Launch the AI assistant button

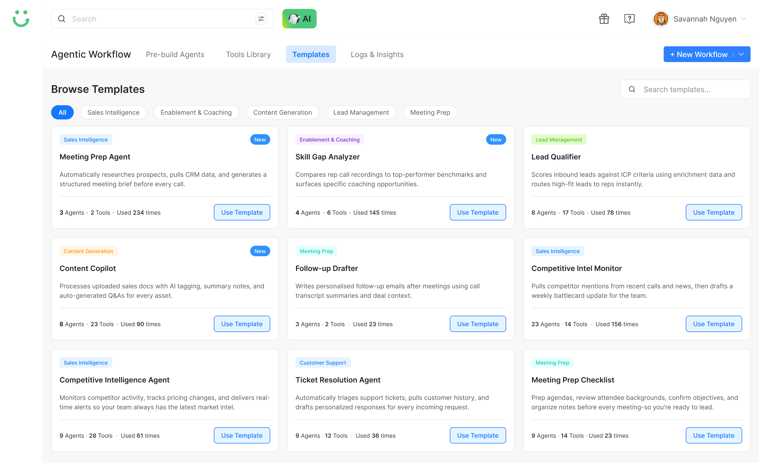point(299,19)
